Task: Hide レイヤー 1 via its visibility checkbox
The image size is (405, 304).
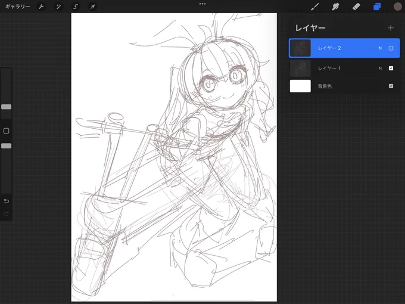Action: click(x=391, y=68)
